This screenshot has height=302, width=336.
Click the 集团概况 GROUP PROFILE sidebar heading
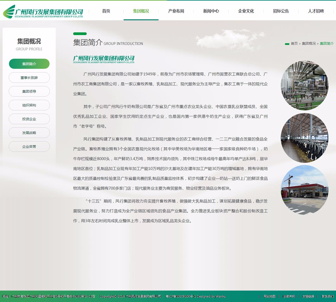click(29, 44)
